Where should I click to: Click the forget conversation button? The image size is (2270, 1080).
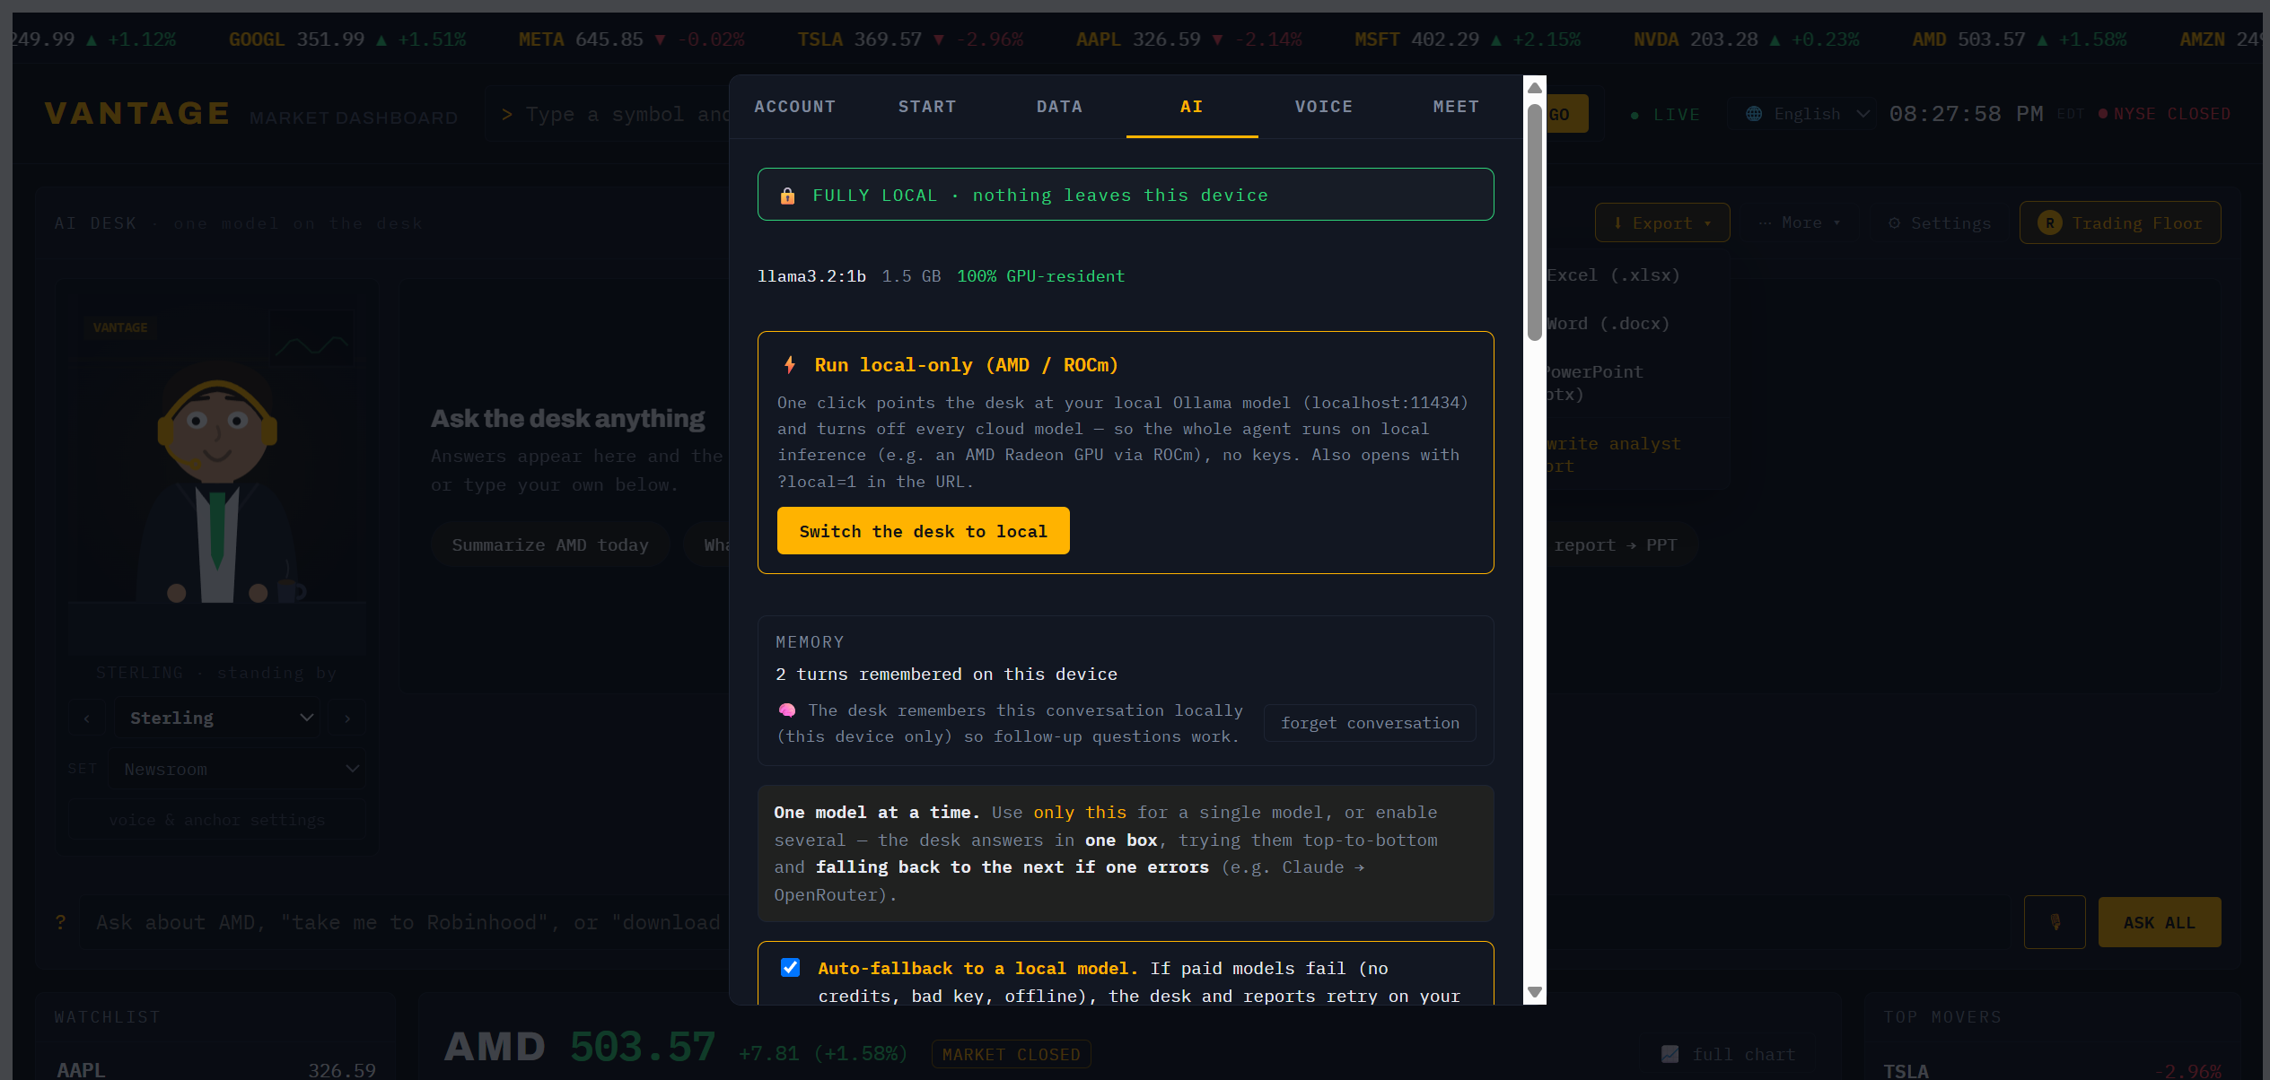coord(1370,723)
